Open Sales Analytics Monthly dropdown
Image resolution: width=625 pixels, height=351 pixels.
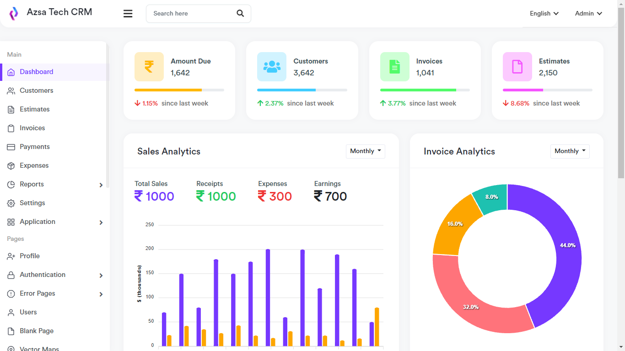(x=365, y=151)
